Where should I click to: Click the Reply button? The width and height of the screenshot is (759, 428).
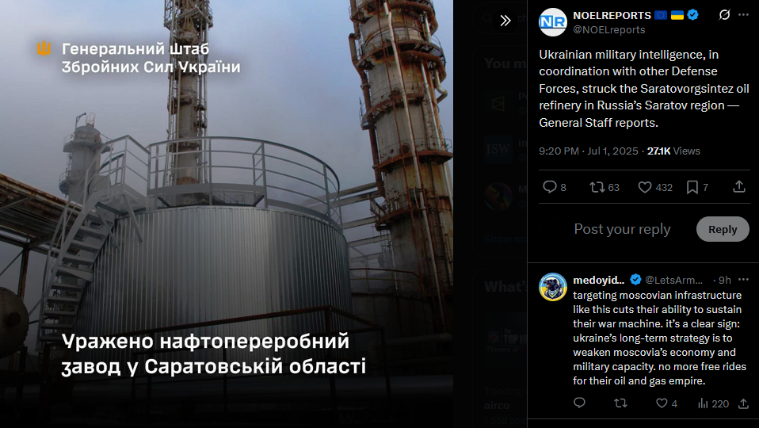click(723, 229)
